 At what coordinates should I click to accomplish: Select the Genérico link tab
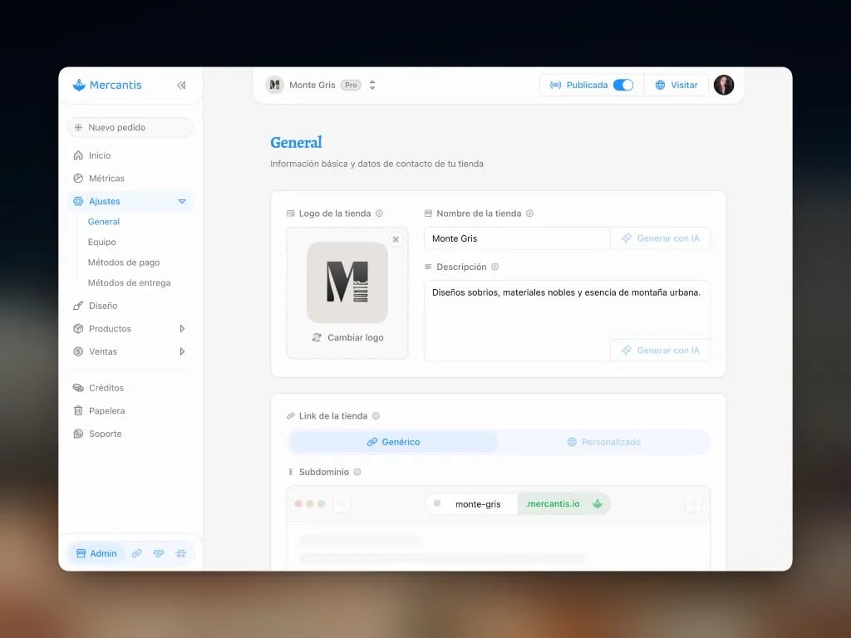[393, 442]
